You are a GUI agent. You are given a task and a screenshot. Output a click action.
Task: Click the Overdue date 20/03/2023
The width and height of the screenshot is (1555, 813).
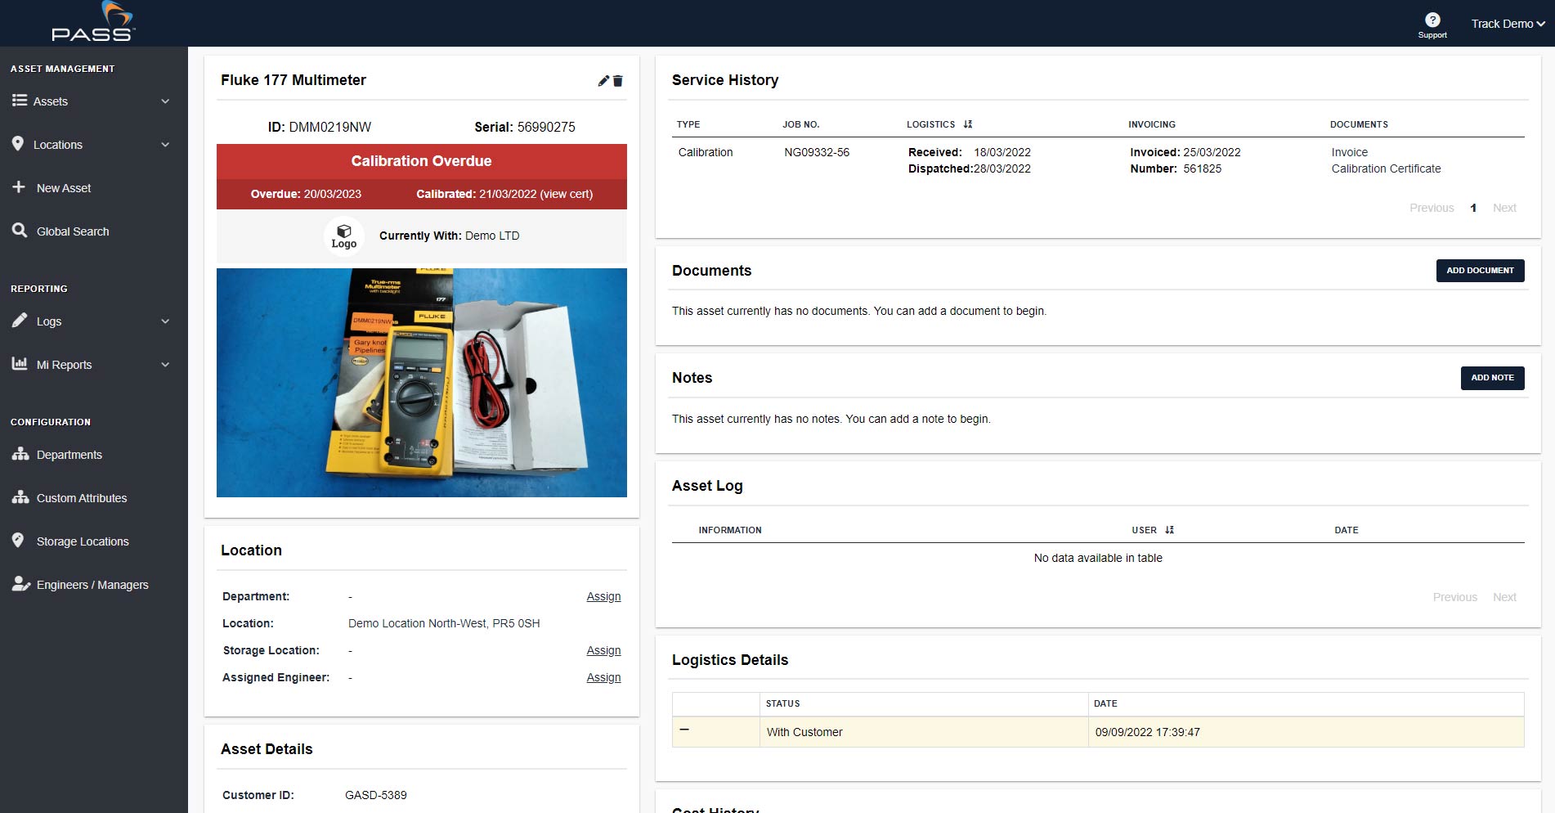[x=333, y=194]
